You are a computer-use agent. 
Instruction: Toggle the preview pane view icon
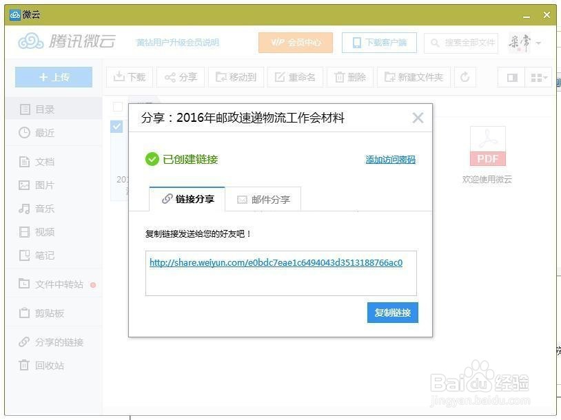pyautogui.click(x=512, y=77)
